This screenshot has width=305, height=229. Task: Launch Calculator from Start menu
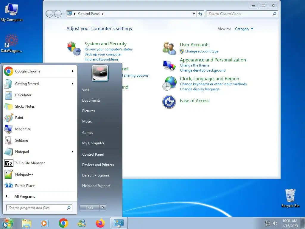[x=40, y=95]
